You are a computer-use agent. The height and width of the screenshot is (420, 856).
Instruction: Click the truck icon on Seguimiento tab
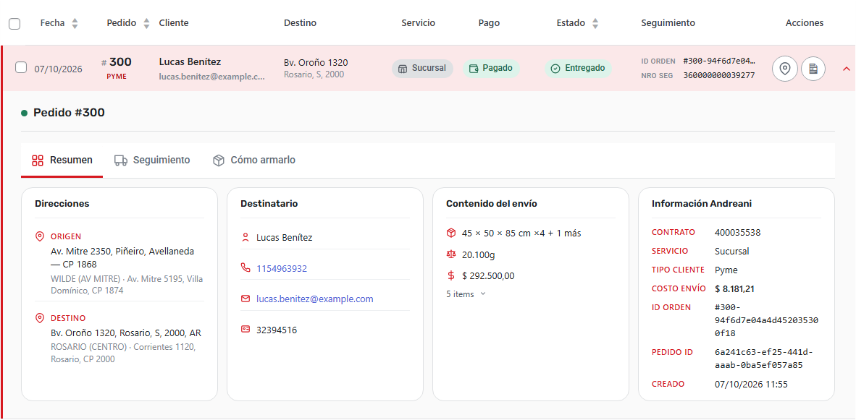click(121, 160)
